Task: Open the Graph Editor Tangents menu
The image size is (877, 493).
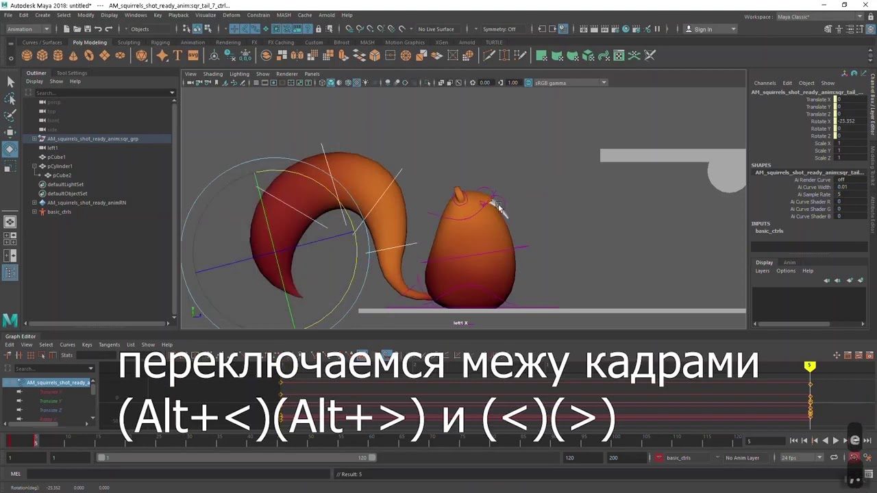Action: tap(109, 344)
